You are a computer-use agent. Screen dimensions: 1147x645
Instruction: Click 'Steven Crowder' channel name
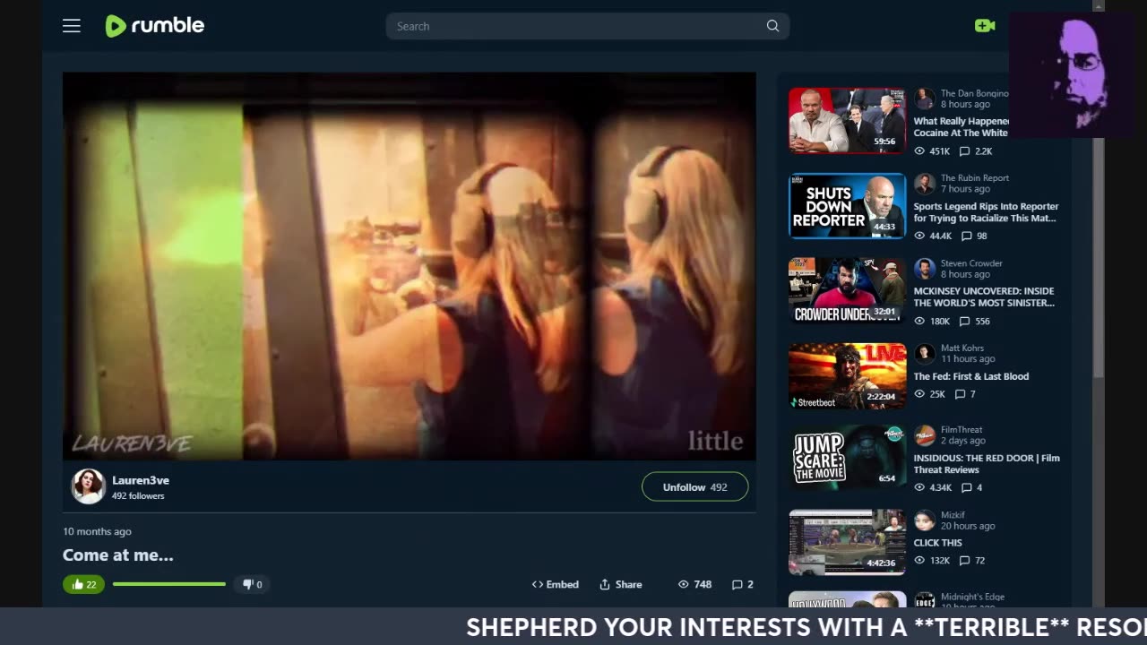point(971,263)
